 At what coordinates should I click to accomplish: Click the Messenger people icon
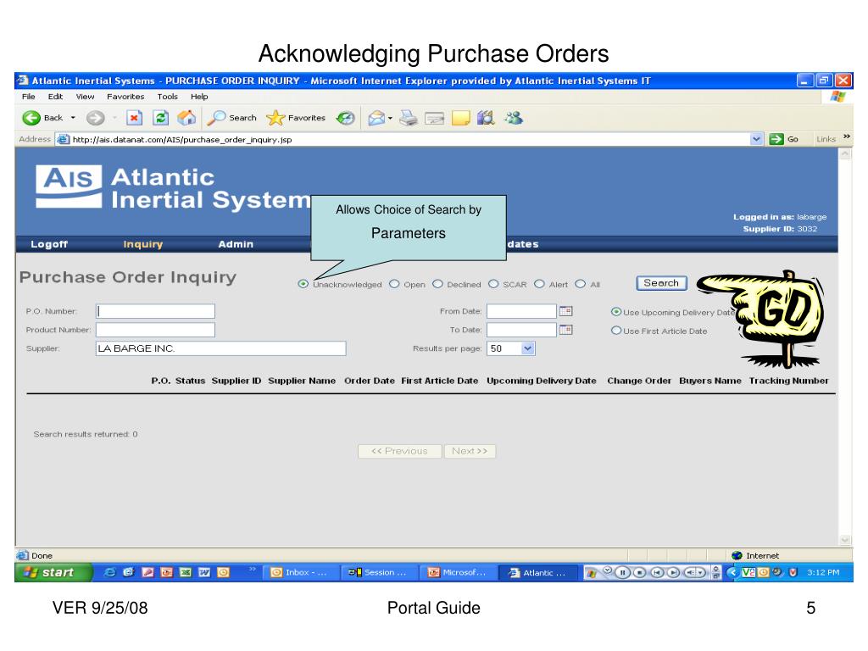point(514,118)
